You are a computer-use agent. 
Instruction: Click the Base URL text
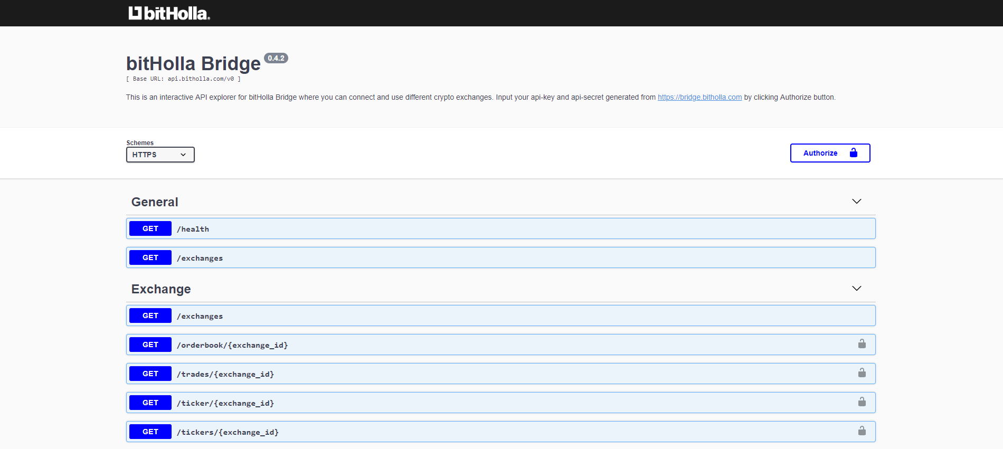coord(183,79)
